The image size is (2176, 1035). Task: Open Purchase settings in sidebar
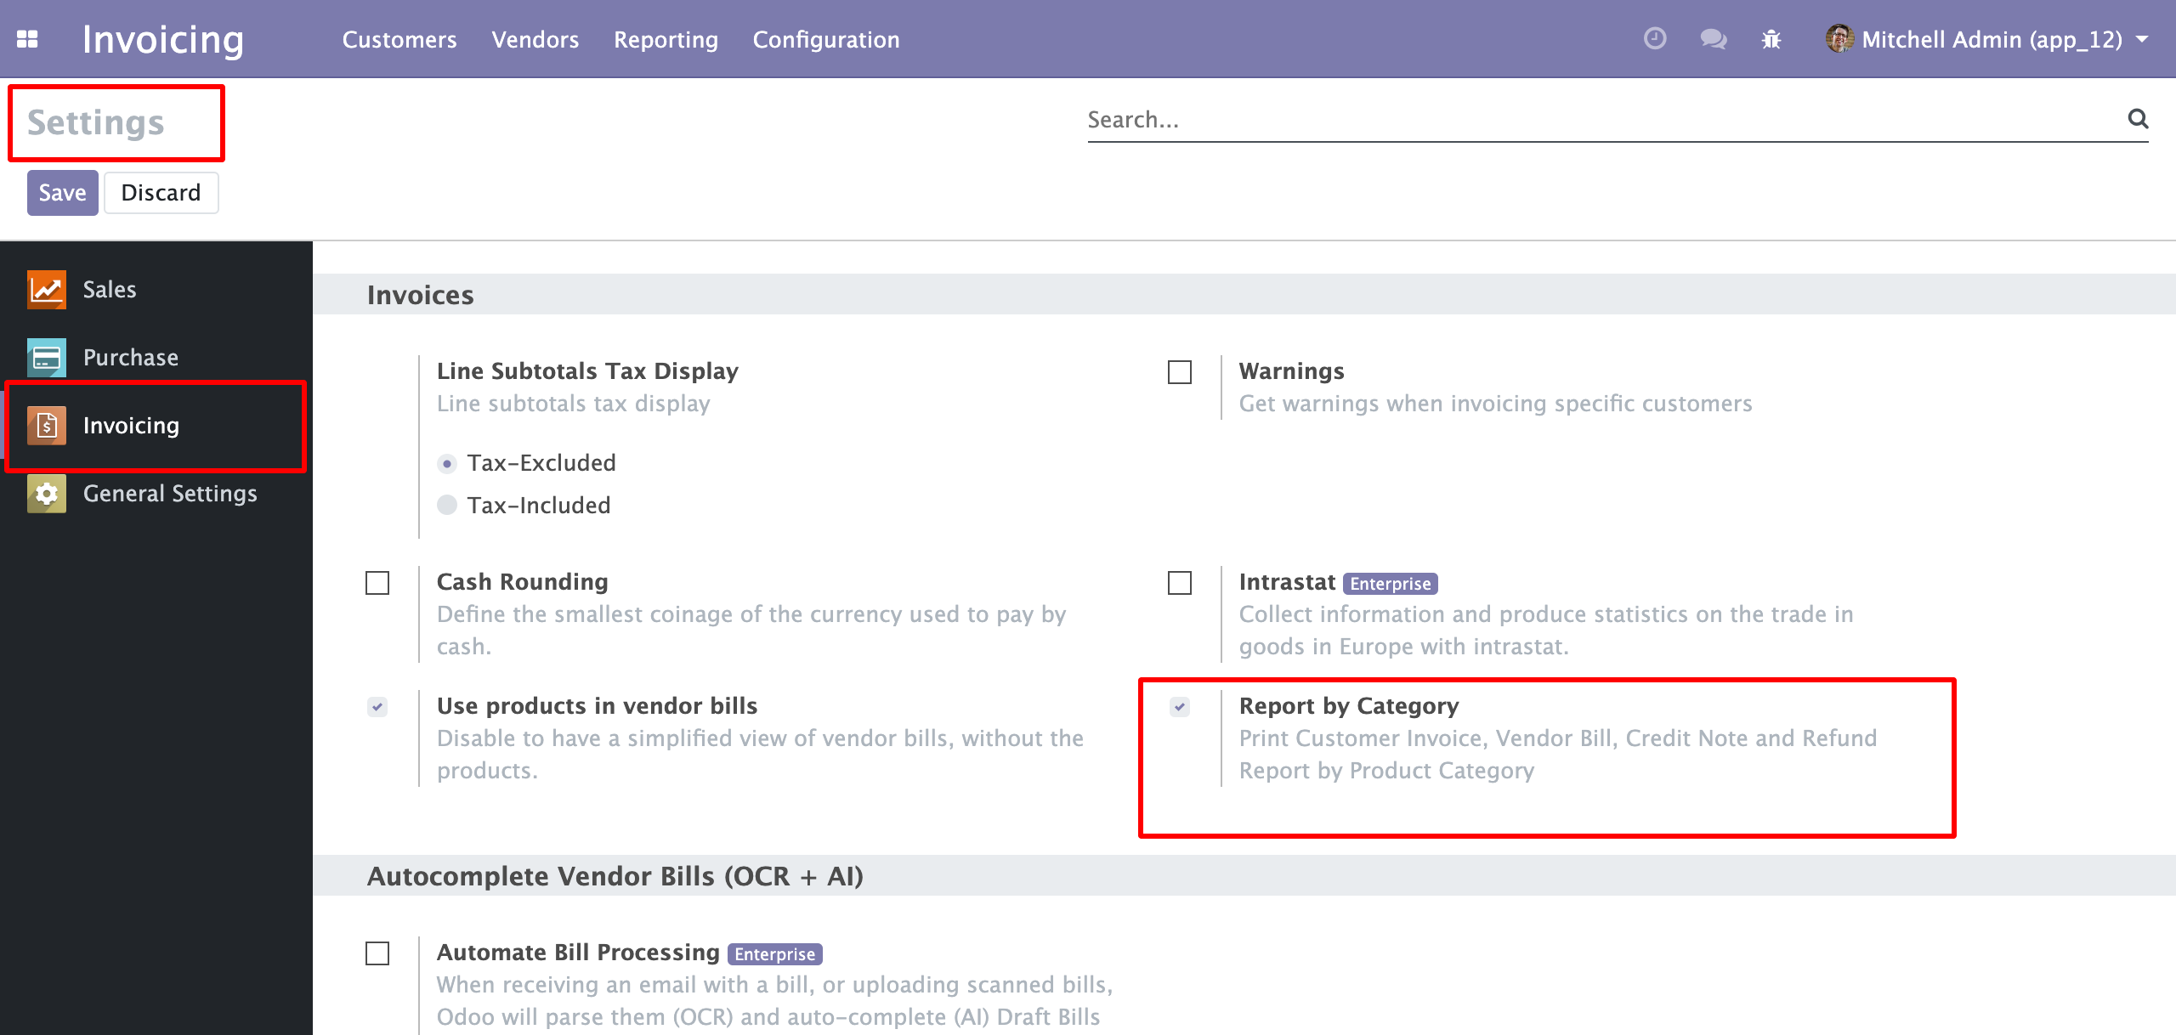click(x=131, y=358)
